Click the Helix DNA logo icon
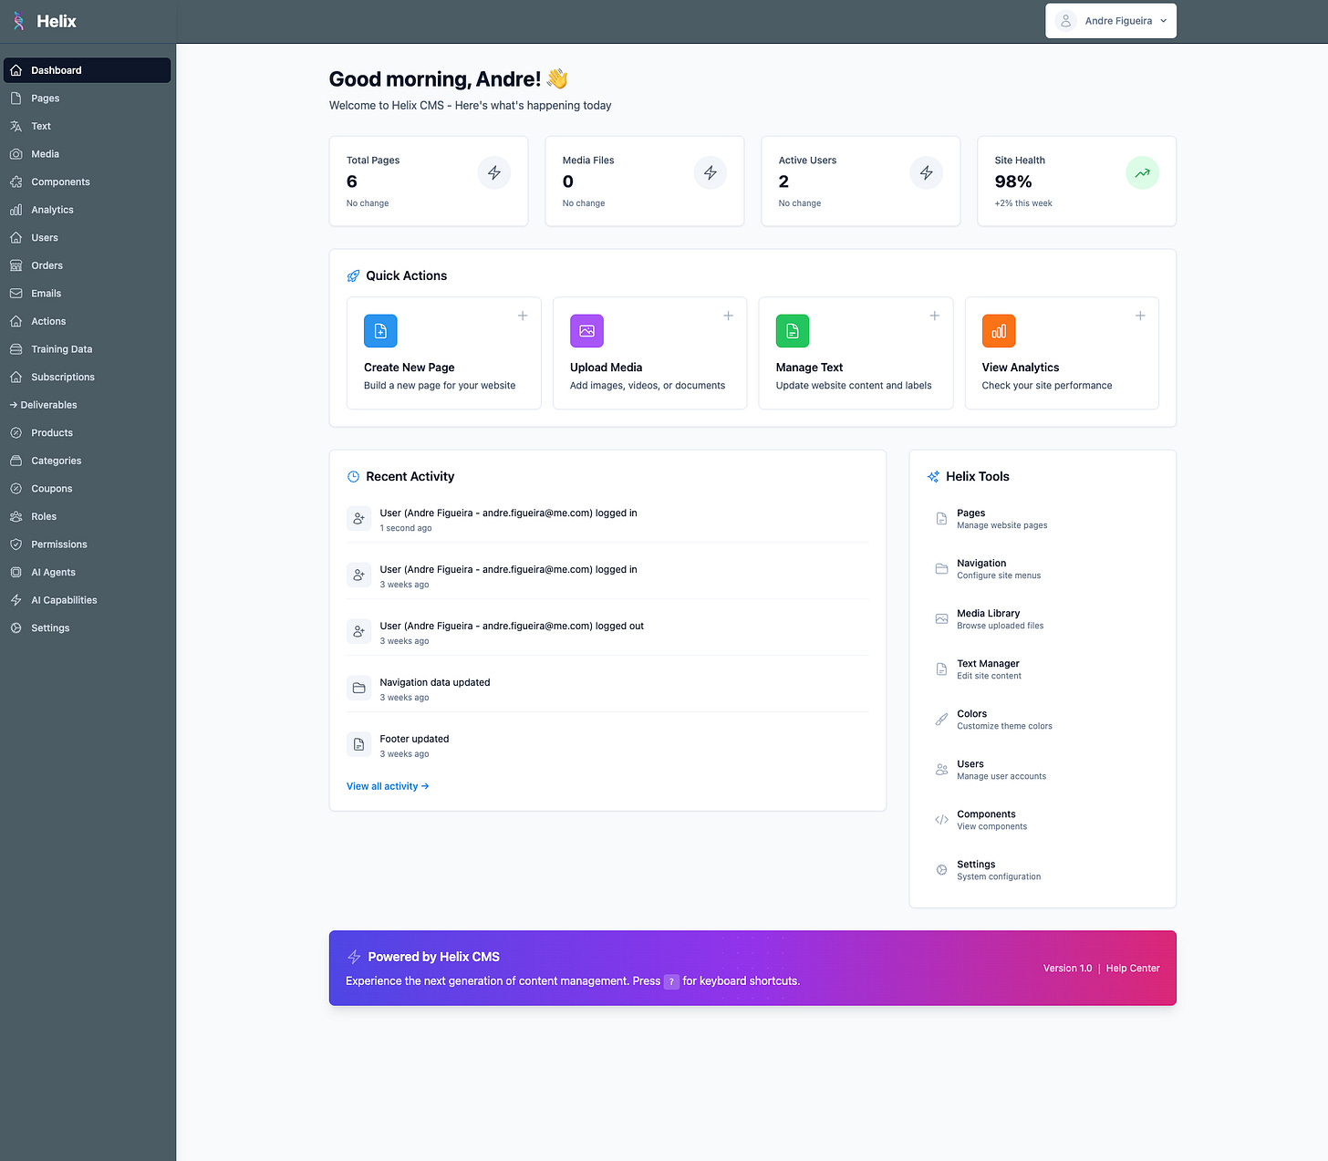This screenshot has width=1328, height=1161. click(x=18, y=21)
